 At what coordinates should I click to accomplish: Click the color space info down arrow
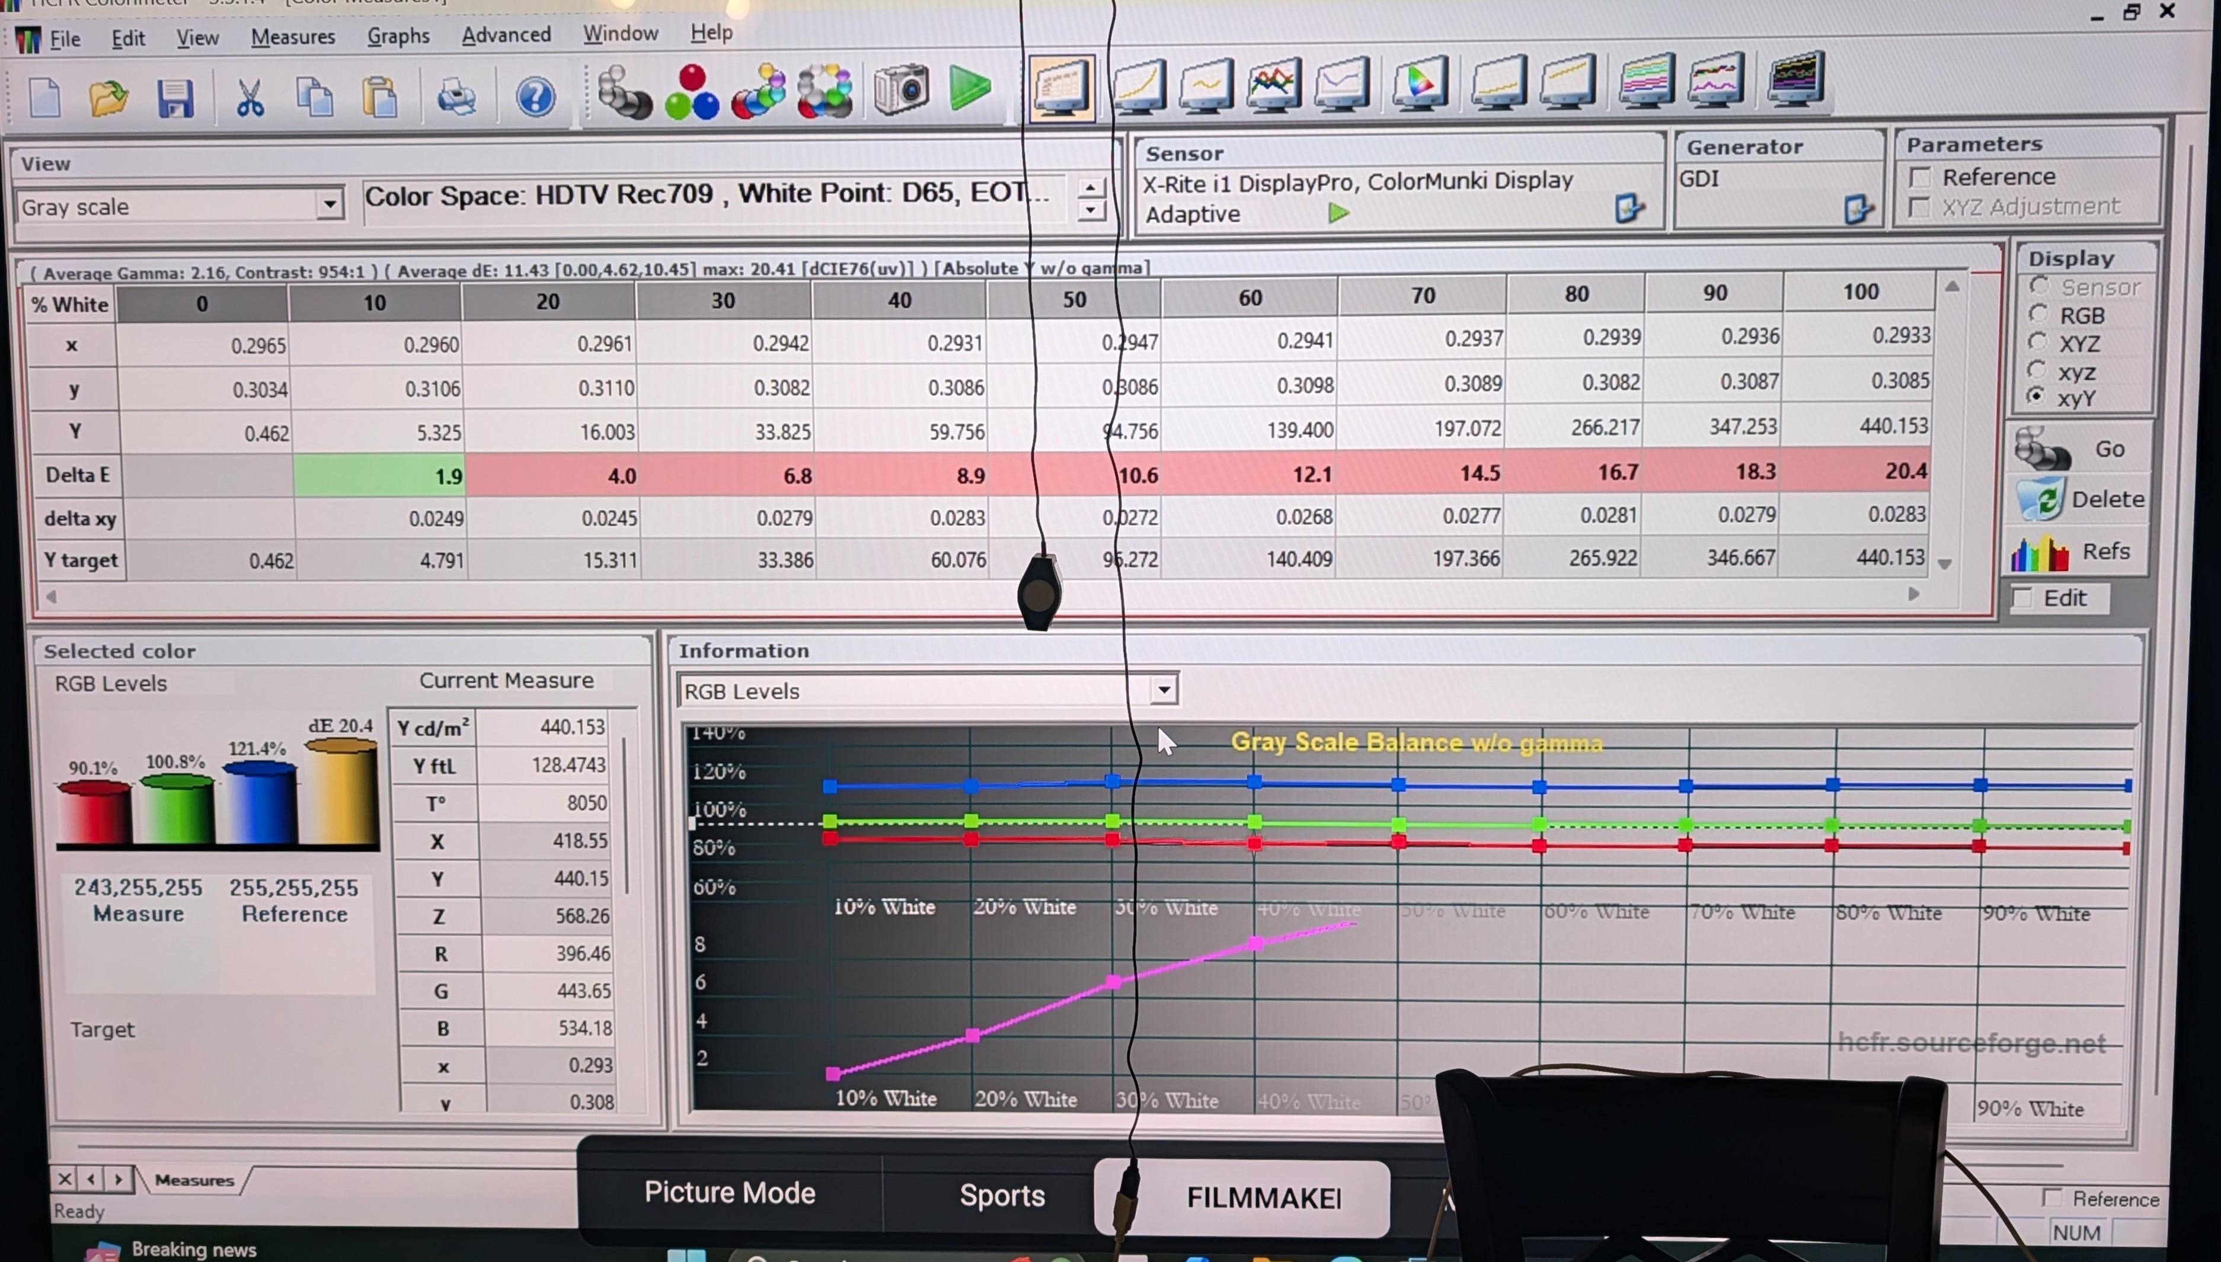click(x=1091, y=210)
